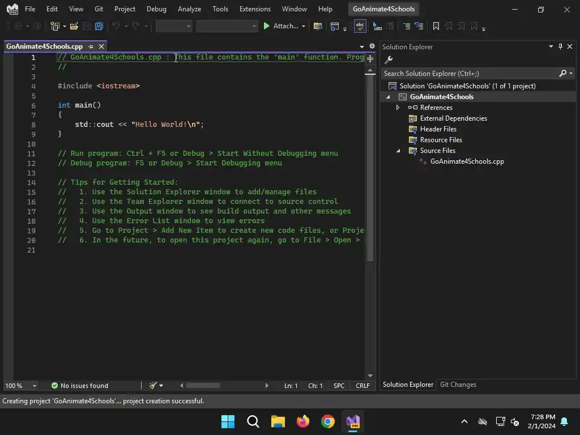Select the Resource Files folder
This screenshot has height=435, width=580.
(x=441, y=140)
